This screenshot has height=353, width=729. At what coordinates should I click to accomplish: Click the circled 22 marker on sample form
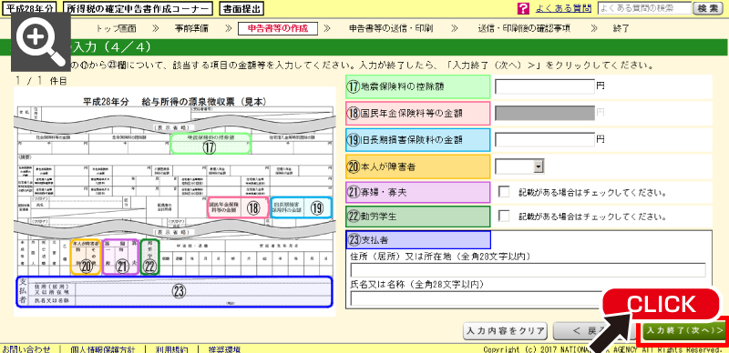149,267
